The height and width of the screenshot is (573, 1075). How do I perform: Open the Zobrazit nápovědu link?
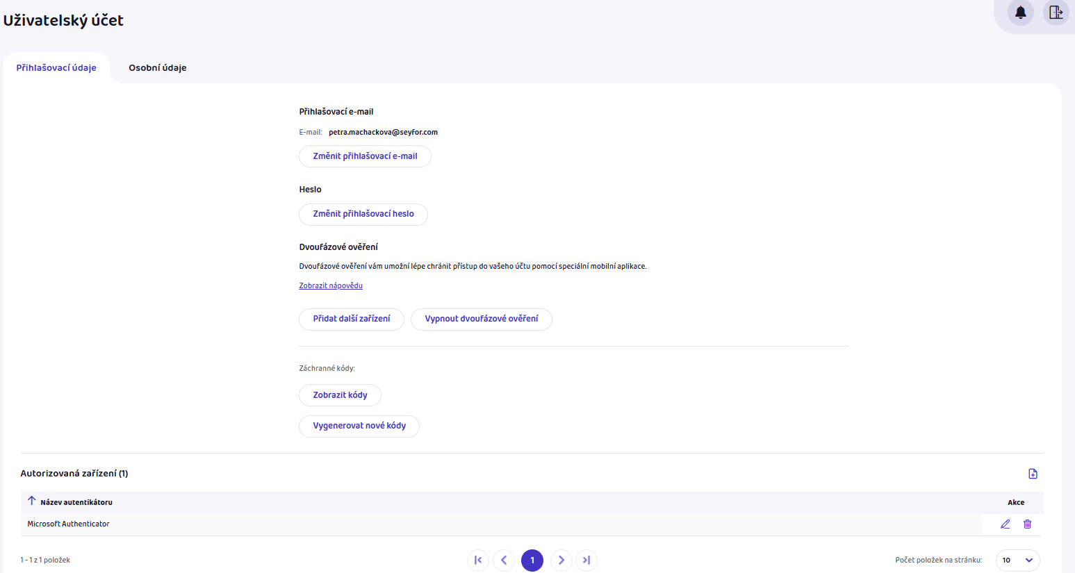331,285
